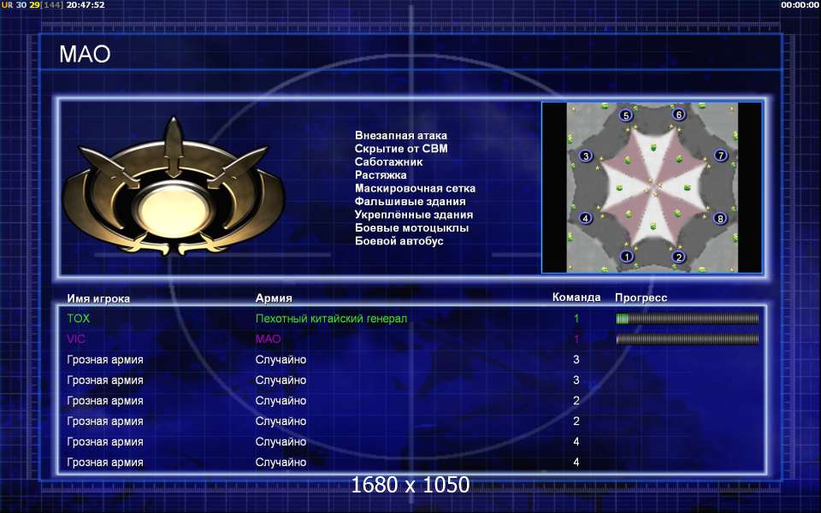
Task: Select the TOX player name
Action: coord(78,319)
